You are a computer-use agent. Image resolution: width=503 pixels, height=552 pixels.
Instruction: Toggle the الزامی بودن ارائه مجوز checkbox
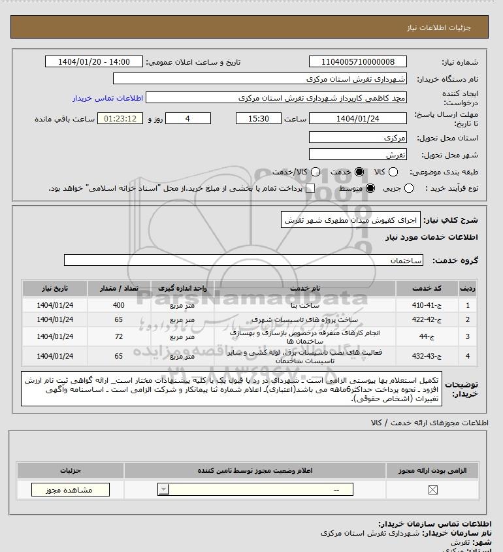tap(433, 490)
